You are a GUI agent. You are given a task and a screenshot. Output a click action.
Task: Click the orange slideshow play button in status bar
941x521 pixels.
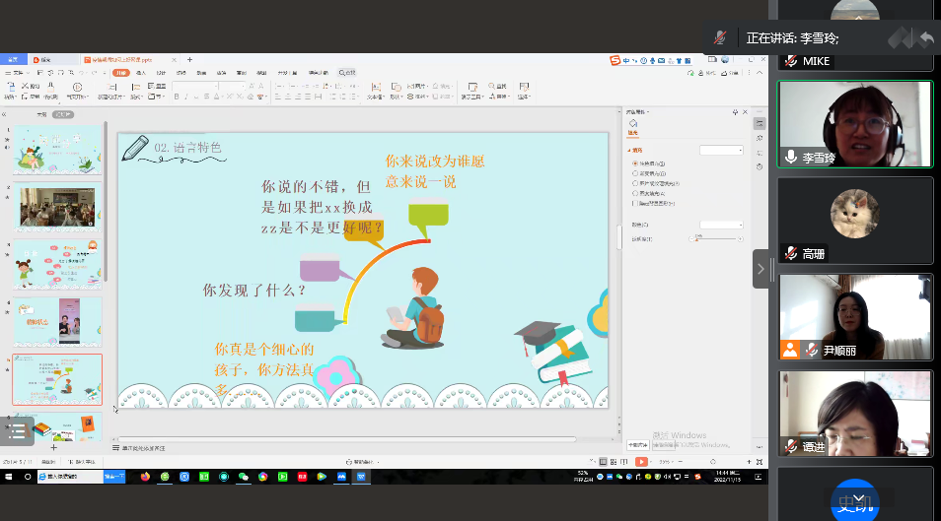pos(641,462)
